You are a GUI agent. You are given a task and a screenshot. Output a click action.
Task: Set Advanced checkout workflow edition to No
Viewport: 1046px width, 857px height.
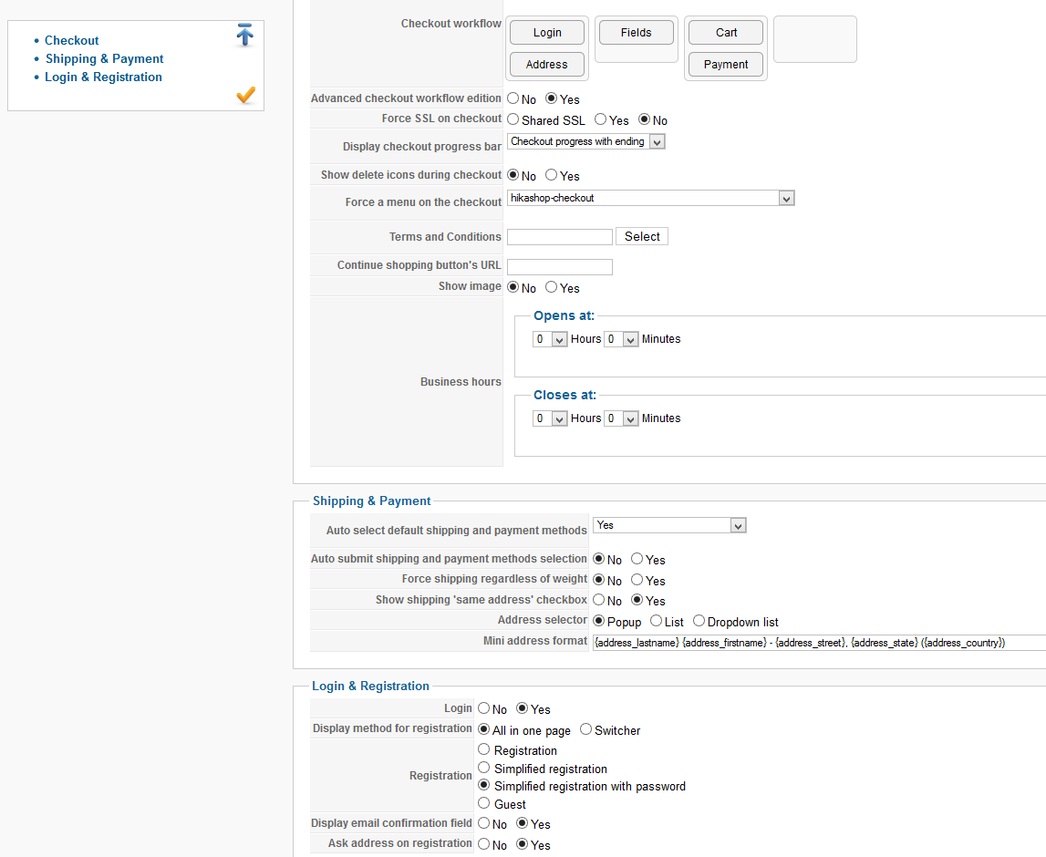click(x=513, y=98)
